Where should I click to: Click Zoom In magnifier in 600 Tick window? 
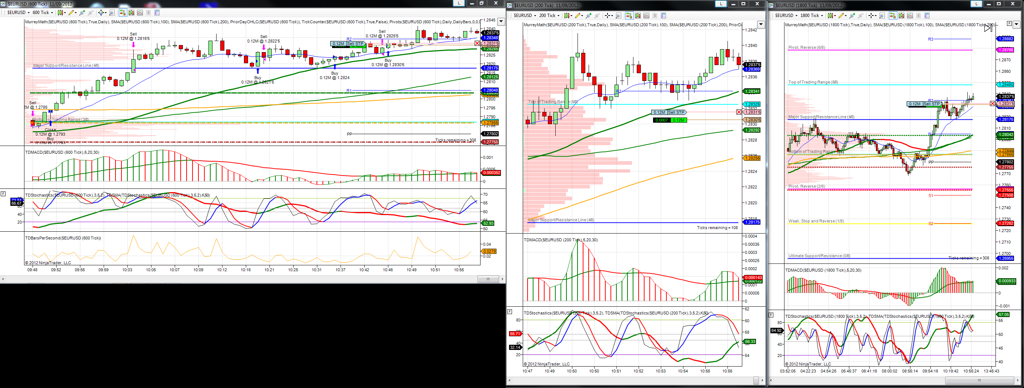(82, 13)
